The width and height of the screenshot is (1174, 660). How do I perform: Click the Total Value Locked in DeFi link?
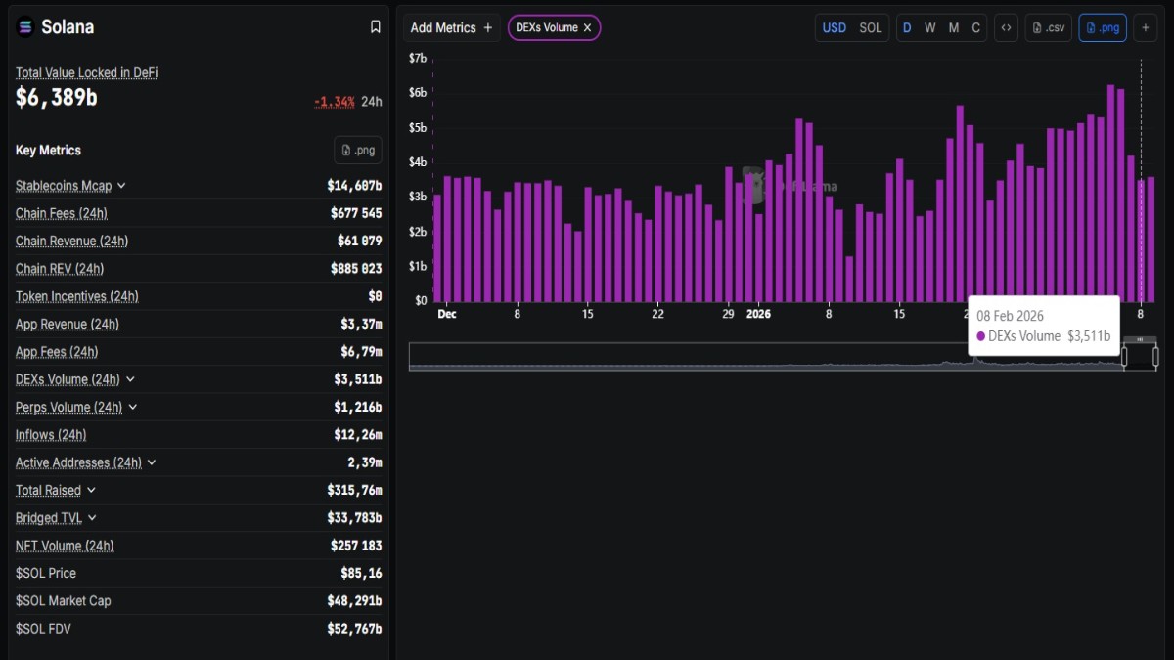(86, 72)
